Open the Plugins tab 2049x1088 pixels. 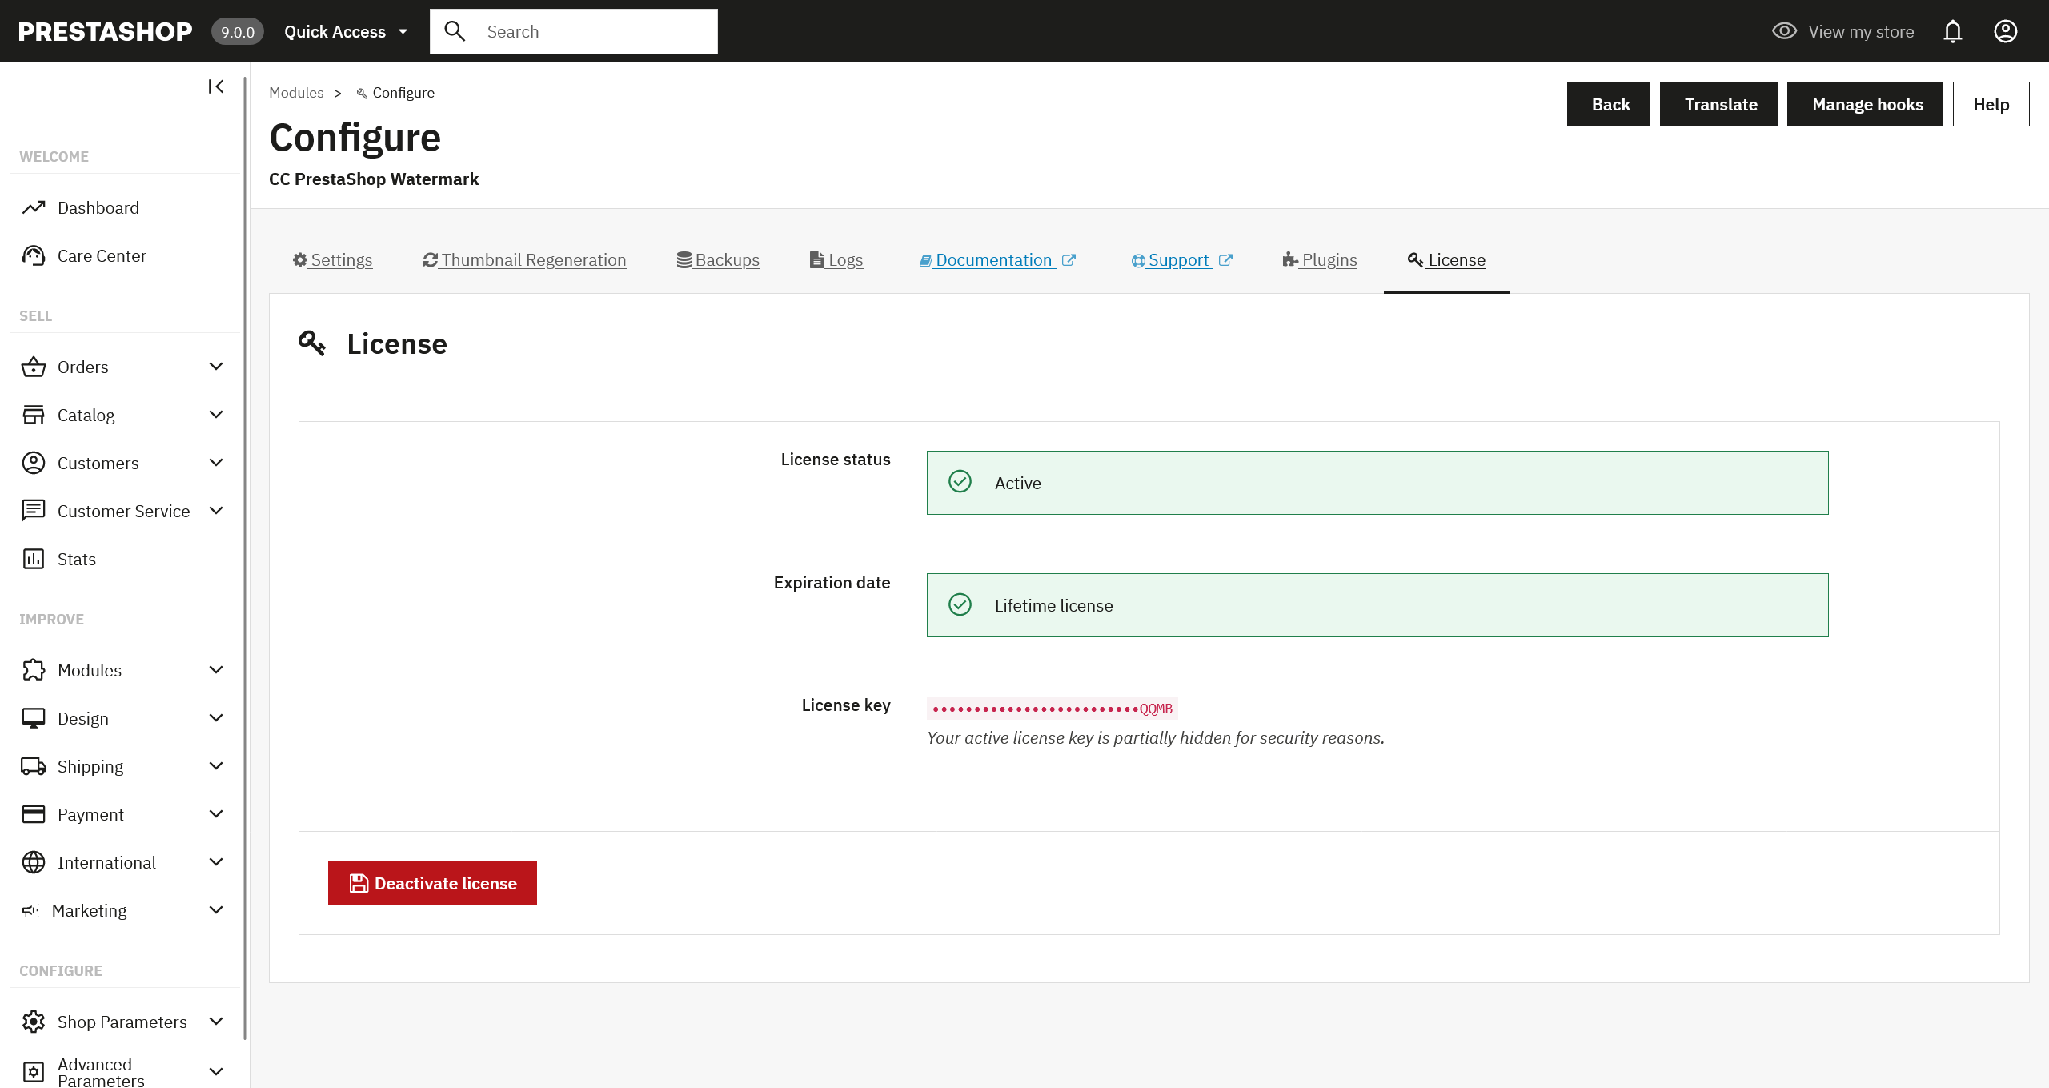point(1319,260)
